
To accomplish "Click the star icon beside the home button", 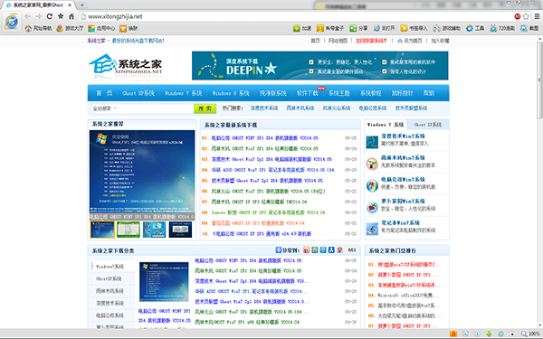I will [x=61, y=16].
